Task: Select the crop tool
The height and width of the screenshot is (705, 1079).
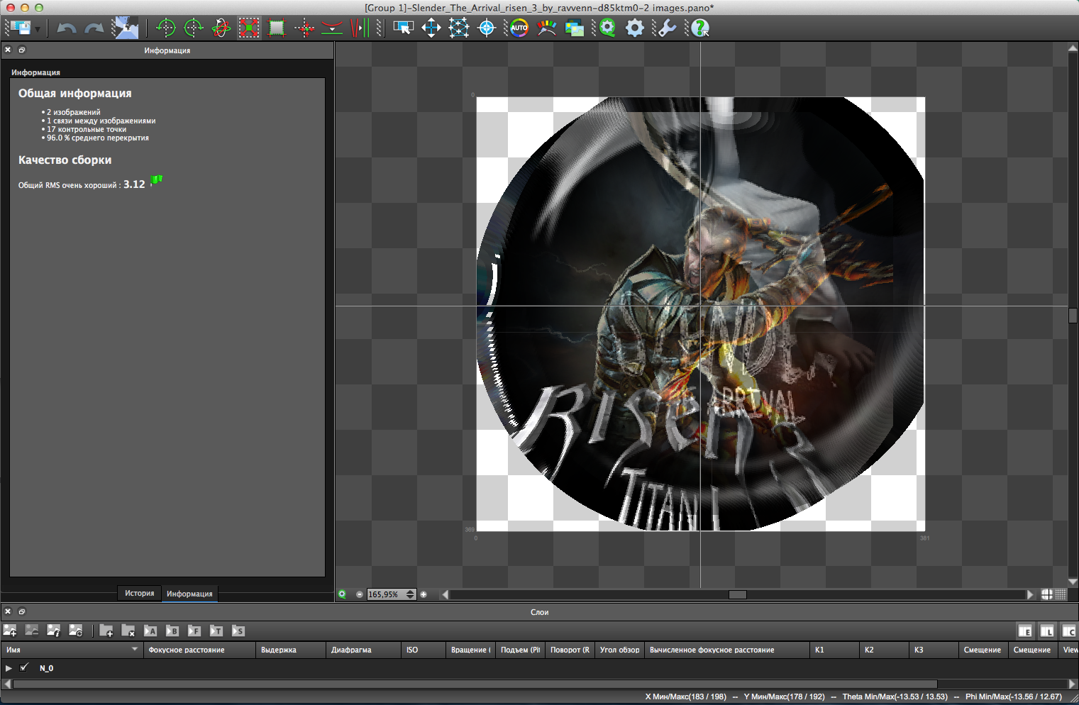Action: 277,28
